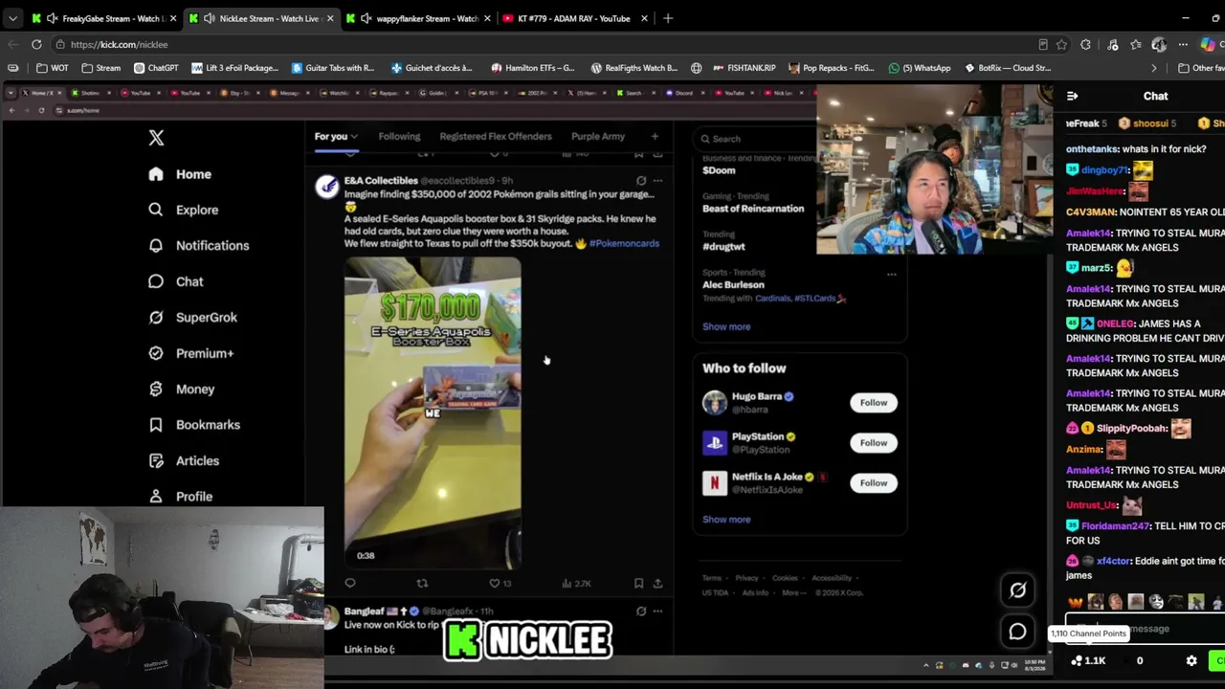Bookmark the E&A Collectibles post
1225x689 pixels.
click(638, 583)
